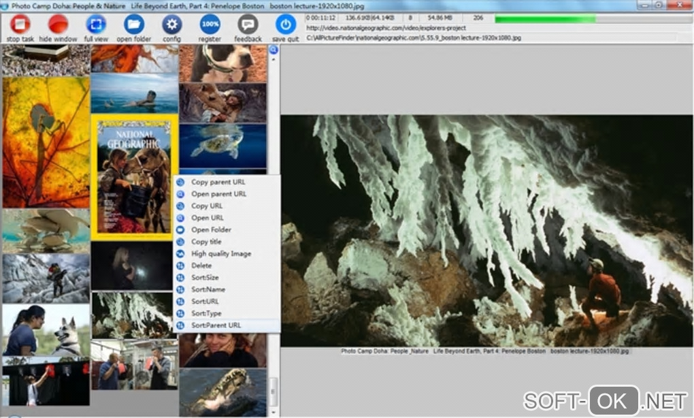Click the stop task icon
The image size is (694, 418).
click(20, 25)
